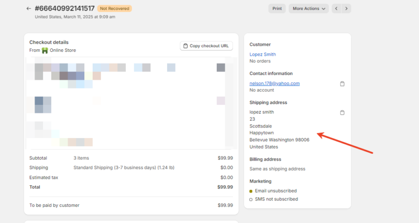Image resolution: width=419 pixels, height=223 pixels.
Task: Click the "3 items" subtotal text
Action: click(x=82, y=158)
